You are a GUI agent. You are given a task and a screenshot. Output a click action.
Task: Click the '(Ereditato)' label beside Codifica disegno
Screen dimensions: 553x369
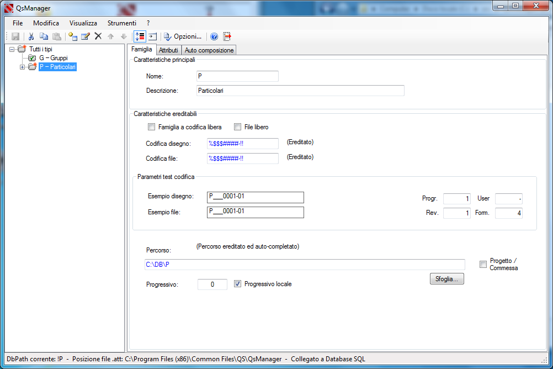300,142
